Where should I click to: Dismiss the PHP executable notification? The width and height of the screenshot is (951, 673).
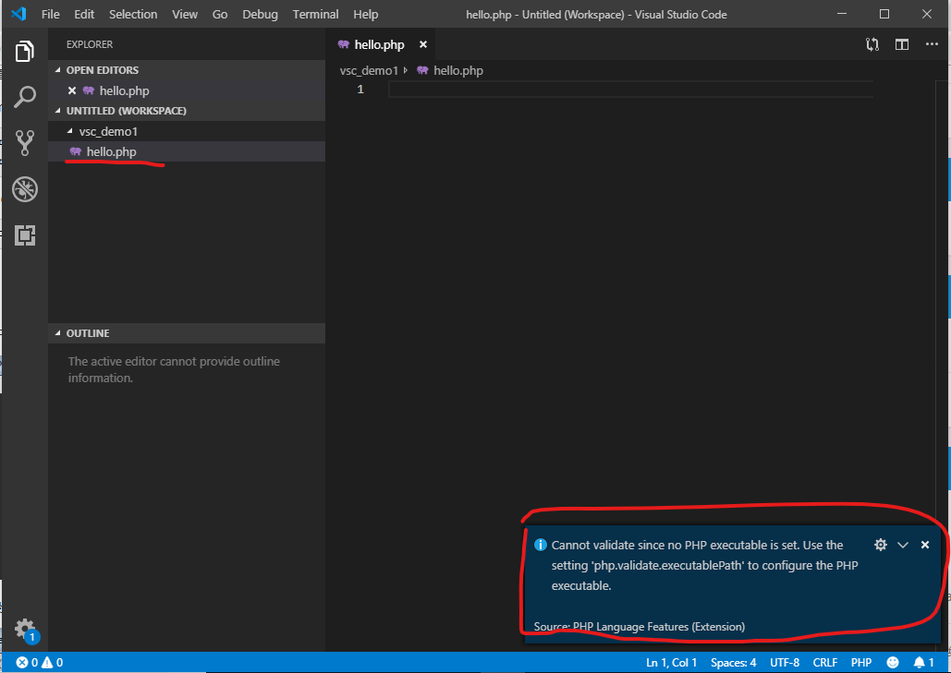point(925,545)
